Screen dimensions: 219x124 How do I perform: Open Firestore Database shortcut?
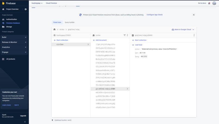pos(13,23)
